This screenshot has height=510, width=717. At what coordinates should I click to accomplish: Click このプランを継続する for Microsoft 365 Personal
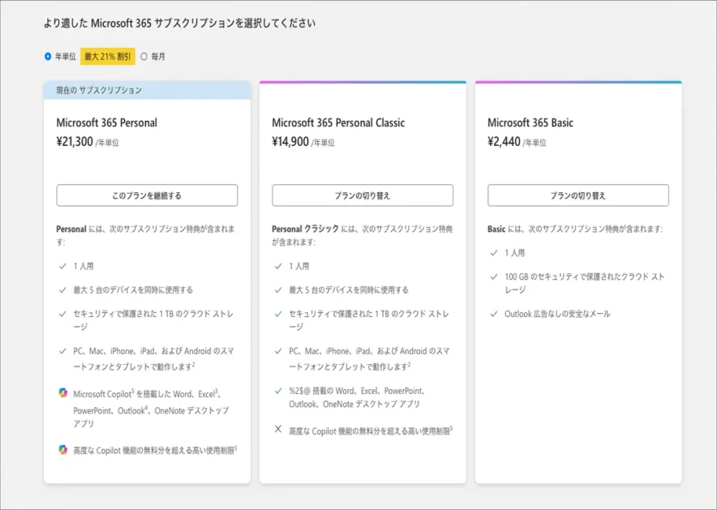[146, 195]
